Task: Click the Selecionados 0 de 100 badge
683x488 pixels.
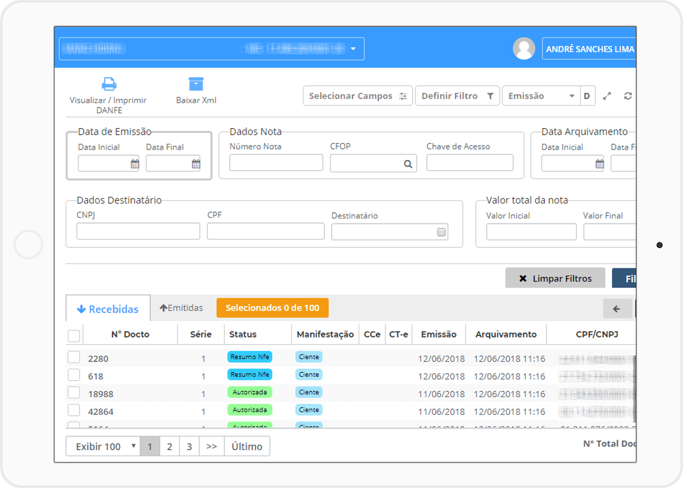Action: coord(273,308)
